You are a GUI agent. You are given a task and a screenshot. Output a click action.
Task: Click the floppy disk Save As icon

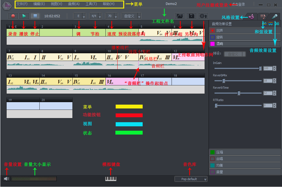point(191,16)
